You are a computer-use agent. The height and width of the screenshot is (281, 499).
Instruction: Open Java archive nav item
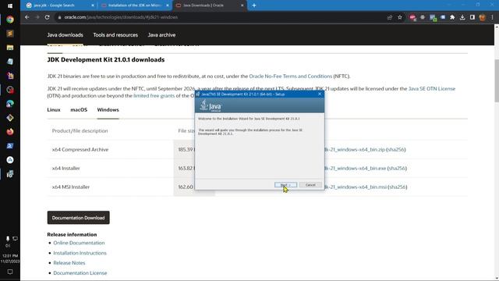tap(161, 35)
